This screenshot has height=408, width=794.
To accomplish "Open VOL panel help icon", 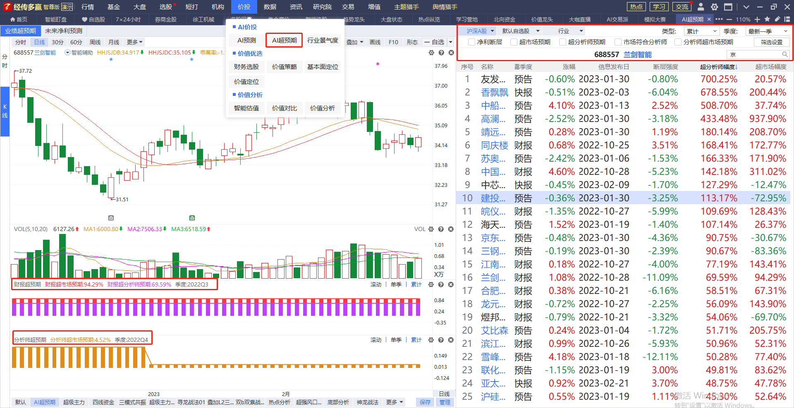I will click(441, 229).
